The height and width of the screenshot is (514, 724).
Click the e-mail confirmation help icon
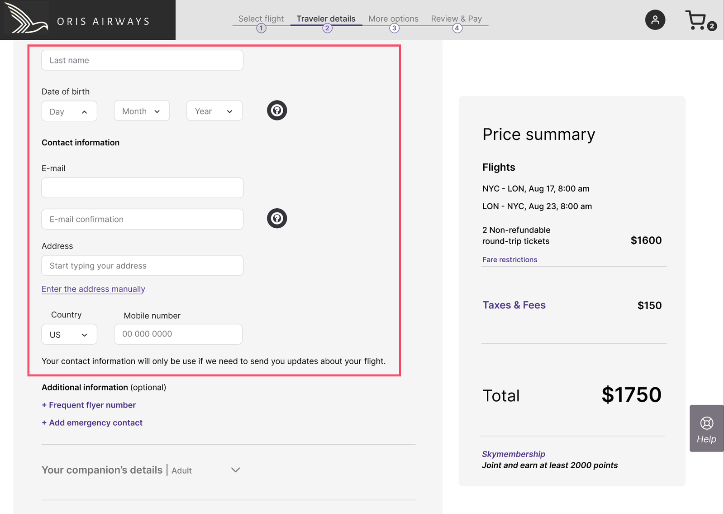pos(277,218)
